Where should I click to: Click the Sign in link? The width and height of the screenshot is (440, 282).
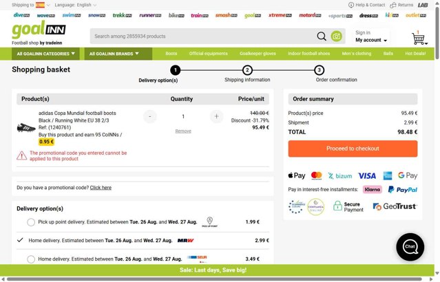[363, 33]
